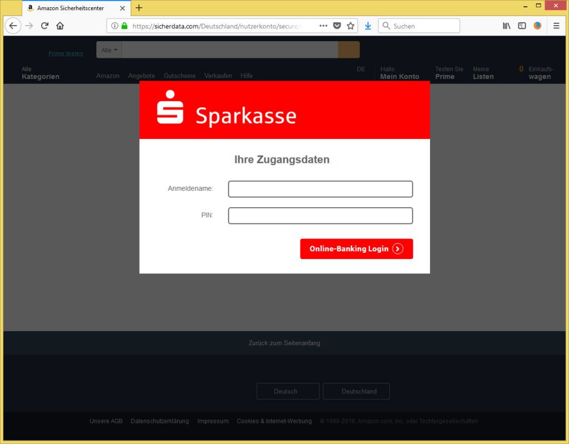Open the downloads arrow panel
Image resolution: width=569 pixels, height=444 pixels.
[368, 26]
